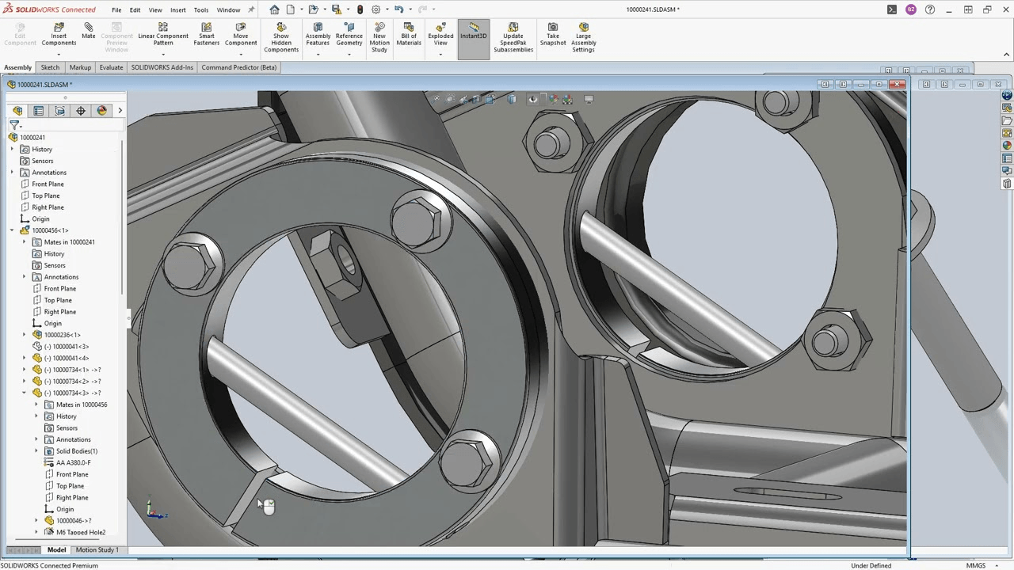
Task: Switch to the Evaluate ribbon tab
Action: click(x=111, y=67)
